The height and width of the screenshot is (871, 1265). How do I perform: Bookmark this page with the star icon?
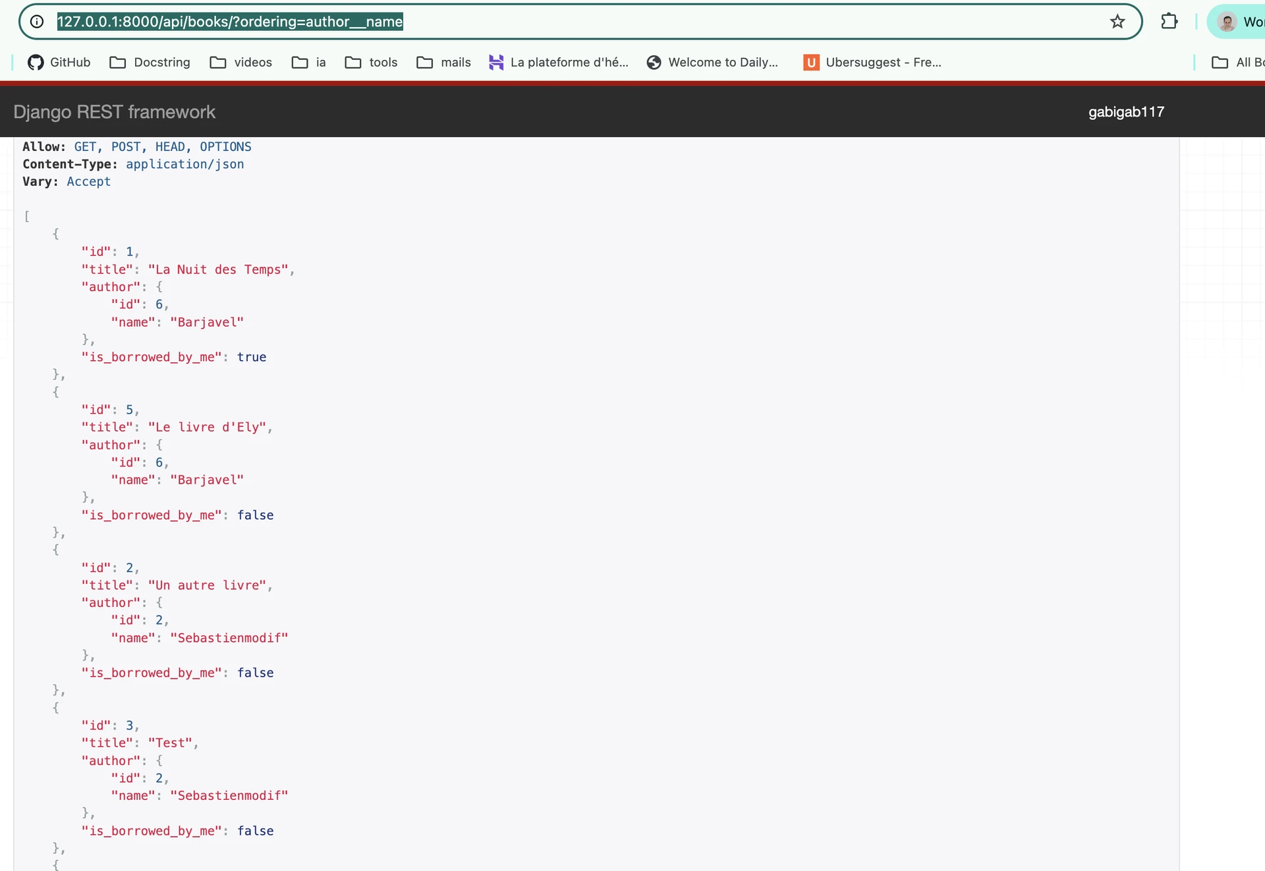[x=1117, y=22]
